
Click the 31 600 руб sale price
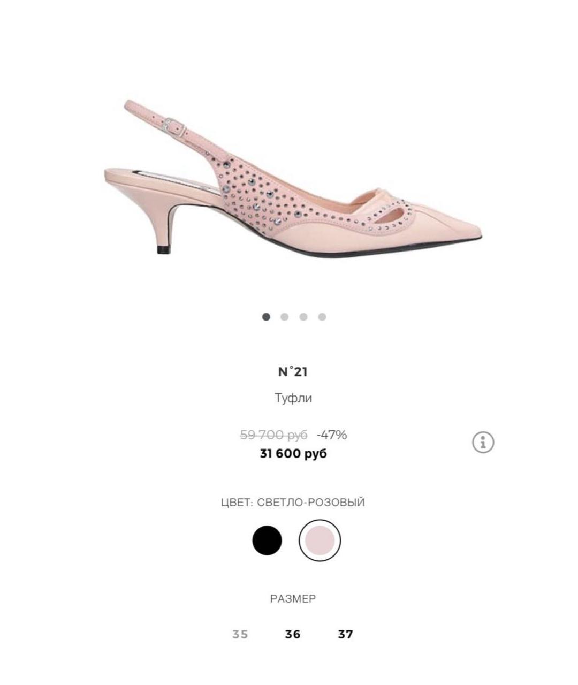click(x=293, y=454)
